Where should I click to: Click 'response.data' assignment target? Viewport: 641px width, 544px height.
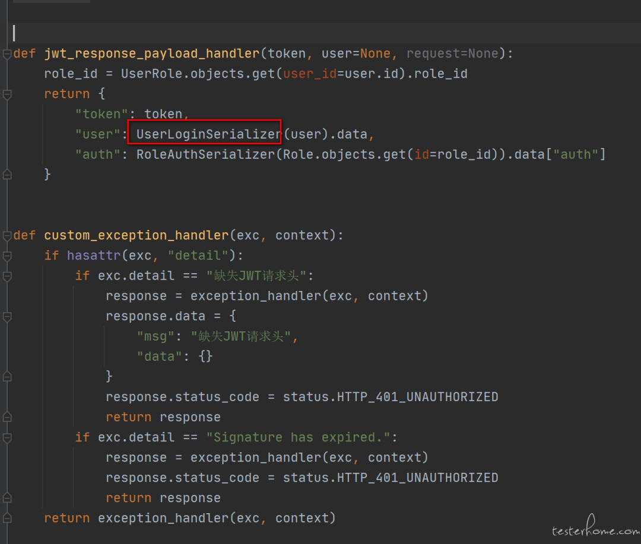point(156,316)
